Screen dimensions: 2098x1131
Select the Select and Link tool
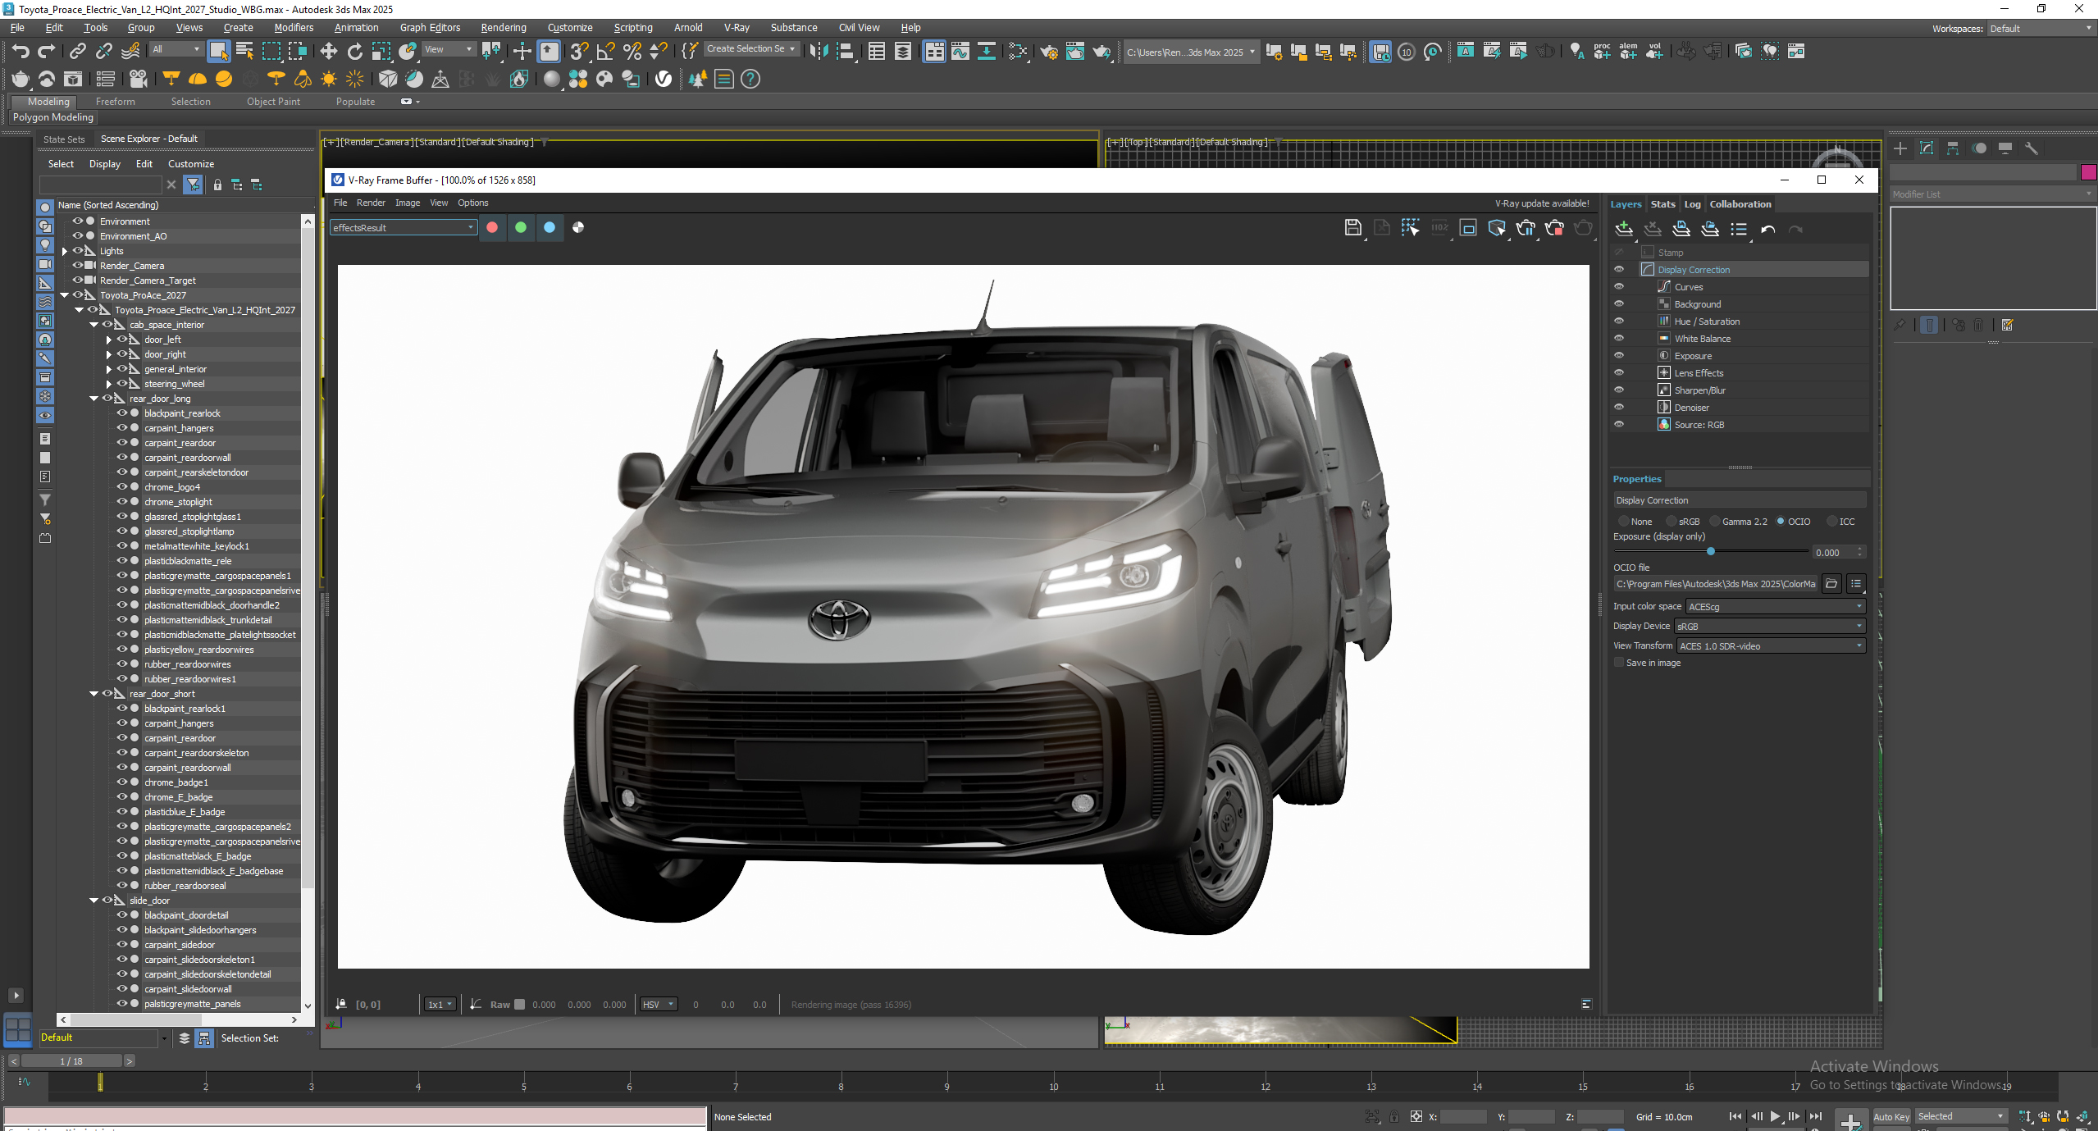click(77, 52)
